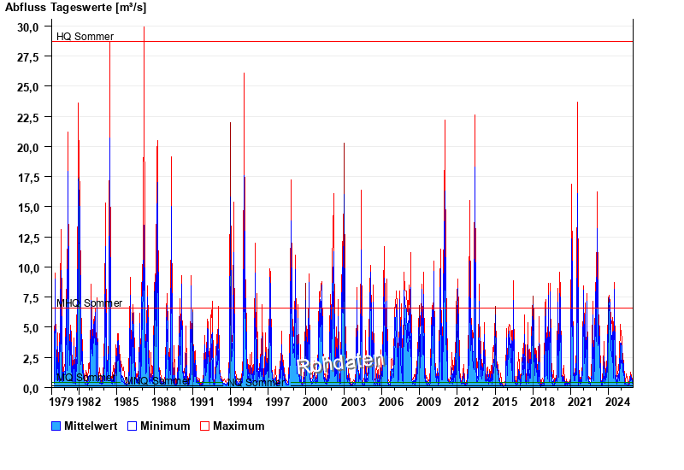Click the white Minimum legend box
Screen dimensions: 684x470
(x=133, y=426)
